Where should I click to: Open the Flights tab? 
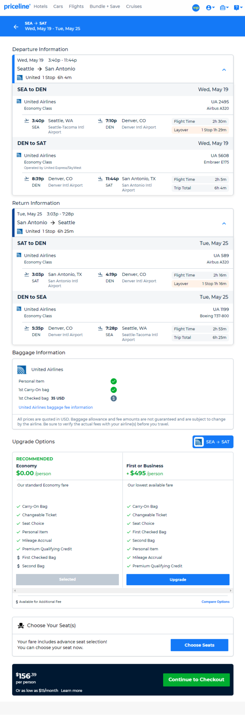76,7
